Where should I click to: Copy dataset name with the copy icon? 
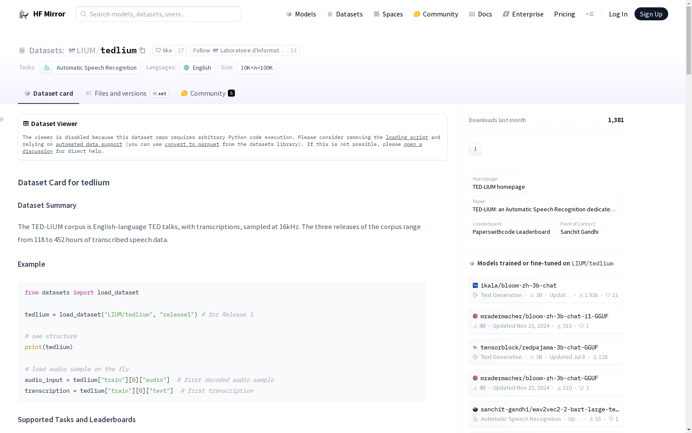click(x=142, y=51)
